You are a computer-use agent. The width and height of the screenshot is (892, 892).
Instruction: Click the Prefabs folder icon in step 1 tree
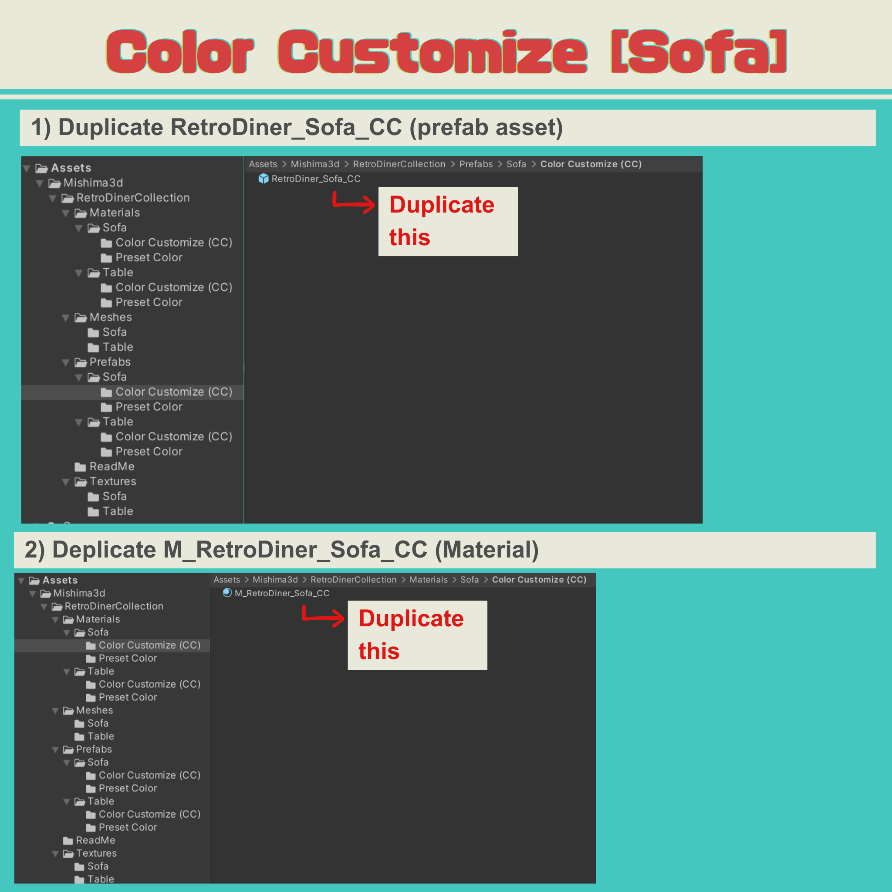[81, 362]
